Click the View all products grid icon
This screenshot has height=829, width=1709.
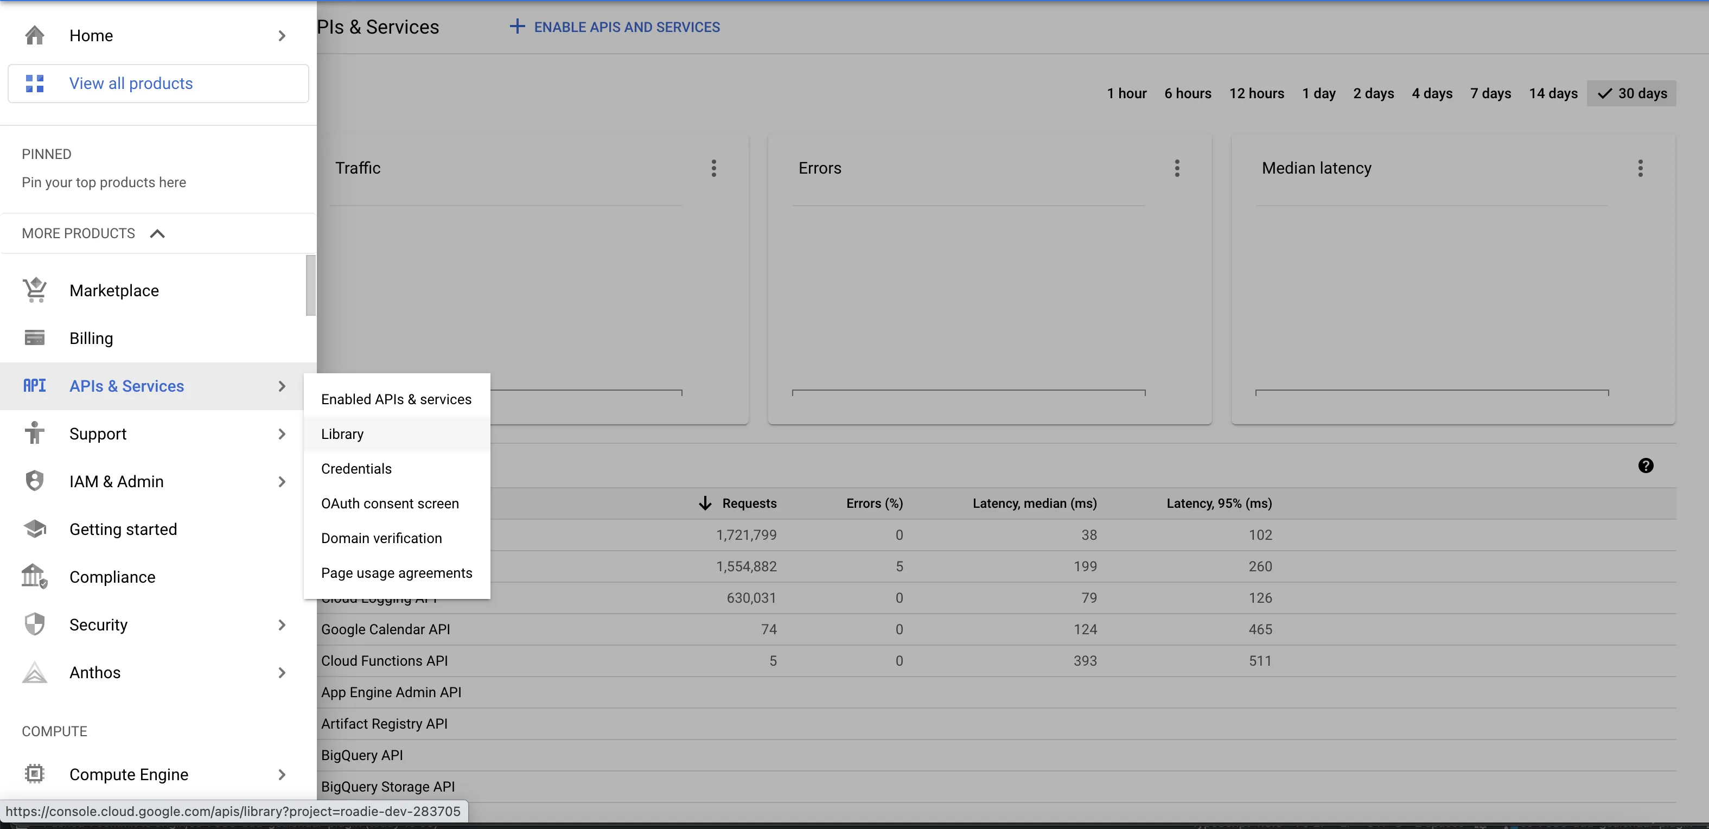point(35,84)
